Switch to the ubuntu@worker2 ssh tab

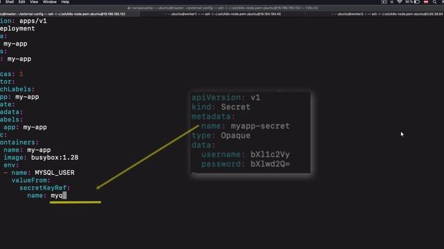(375, 14)
